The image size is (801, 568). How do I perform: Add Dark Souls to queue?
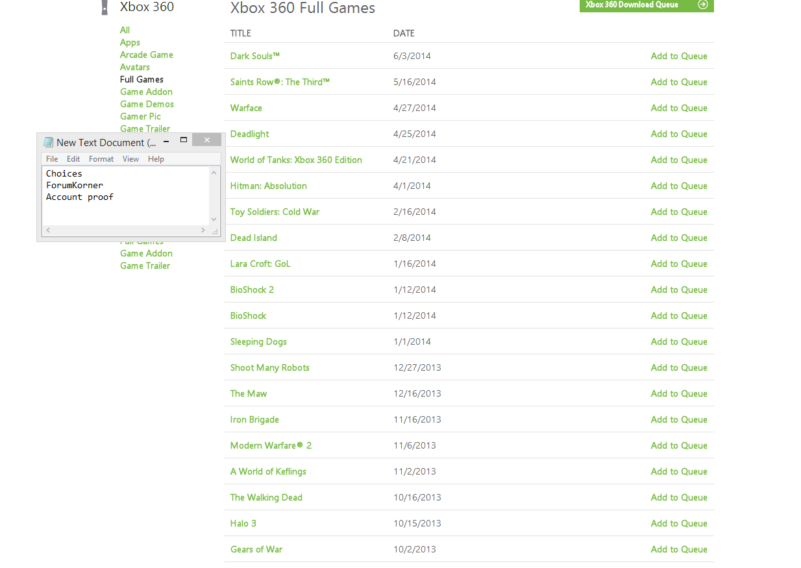[x=679, y=56]
